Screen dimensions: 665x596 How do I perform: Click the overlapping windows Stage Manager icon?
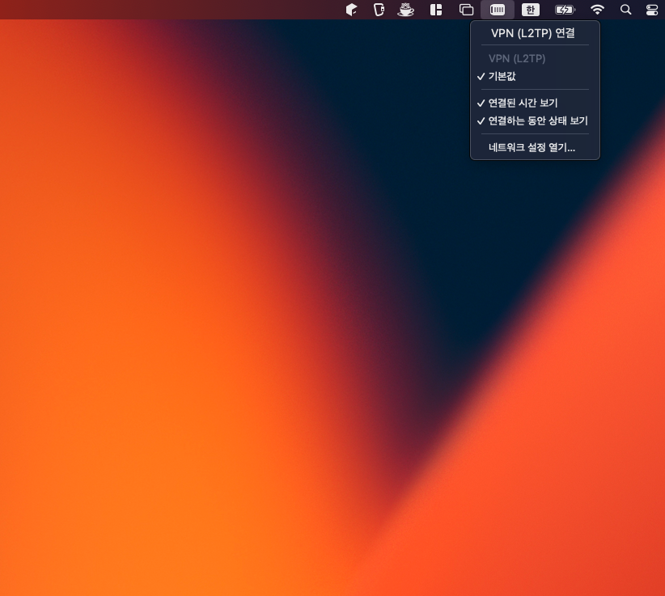point(467,10)
